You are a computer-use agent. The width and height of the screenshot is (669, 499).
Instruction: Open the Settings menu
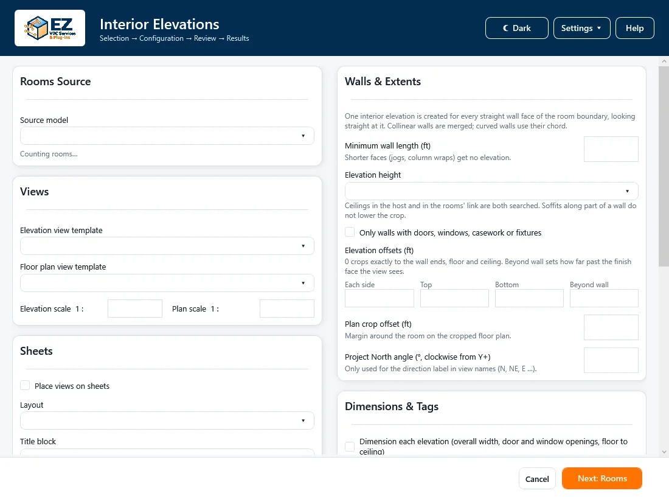coord(581,28)
